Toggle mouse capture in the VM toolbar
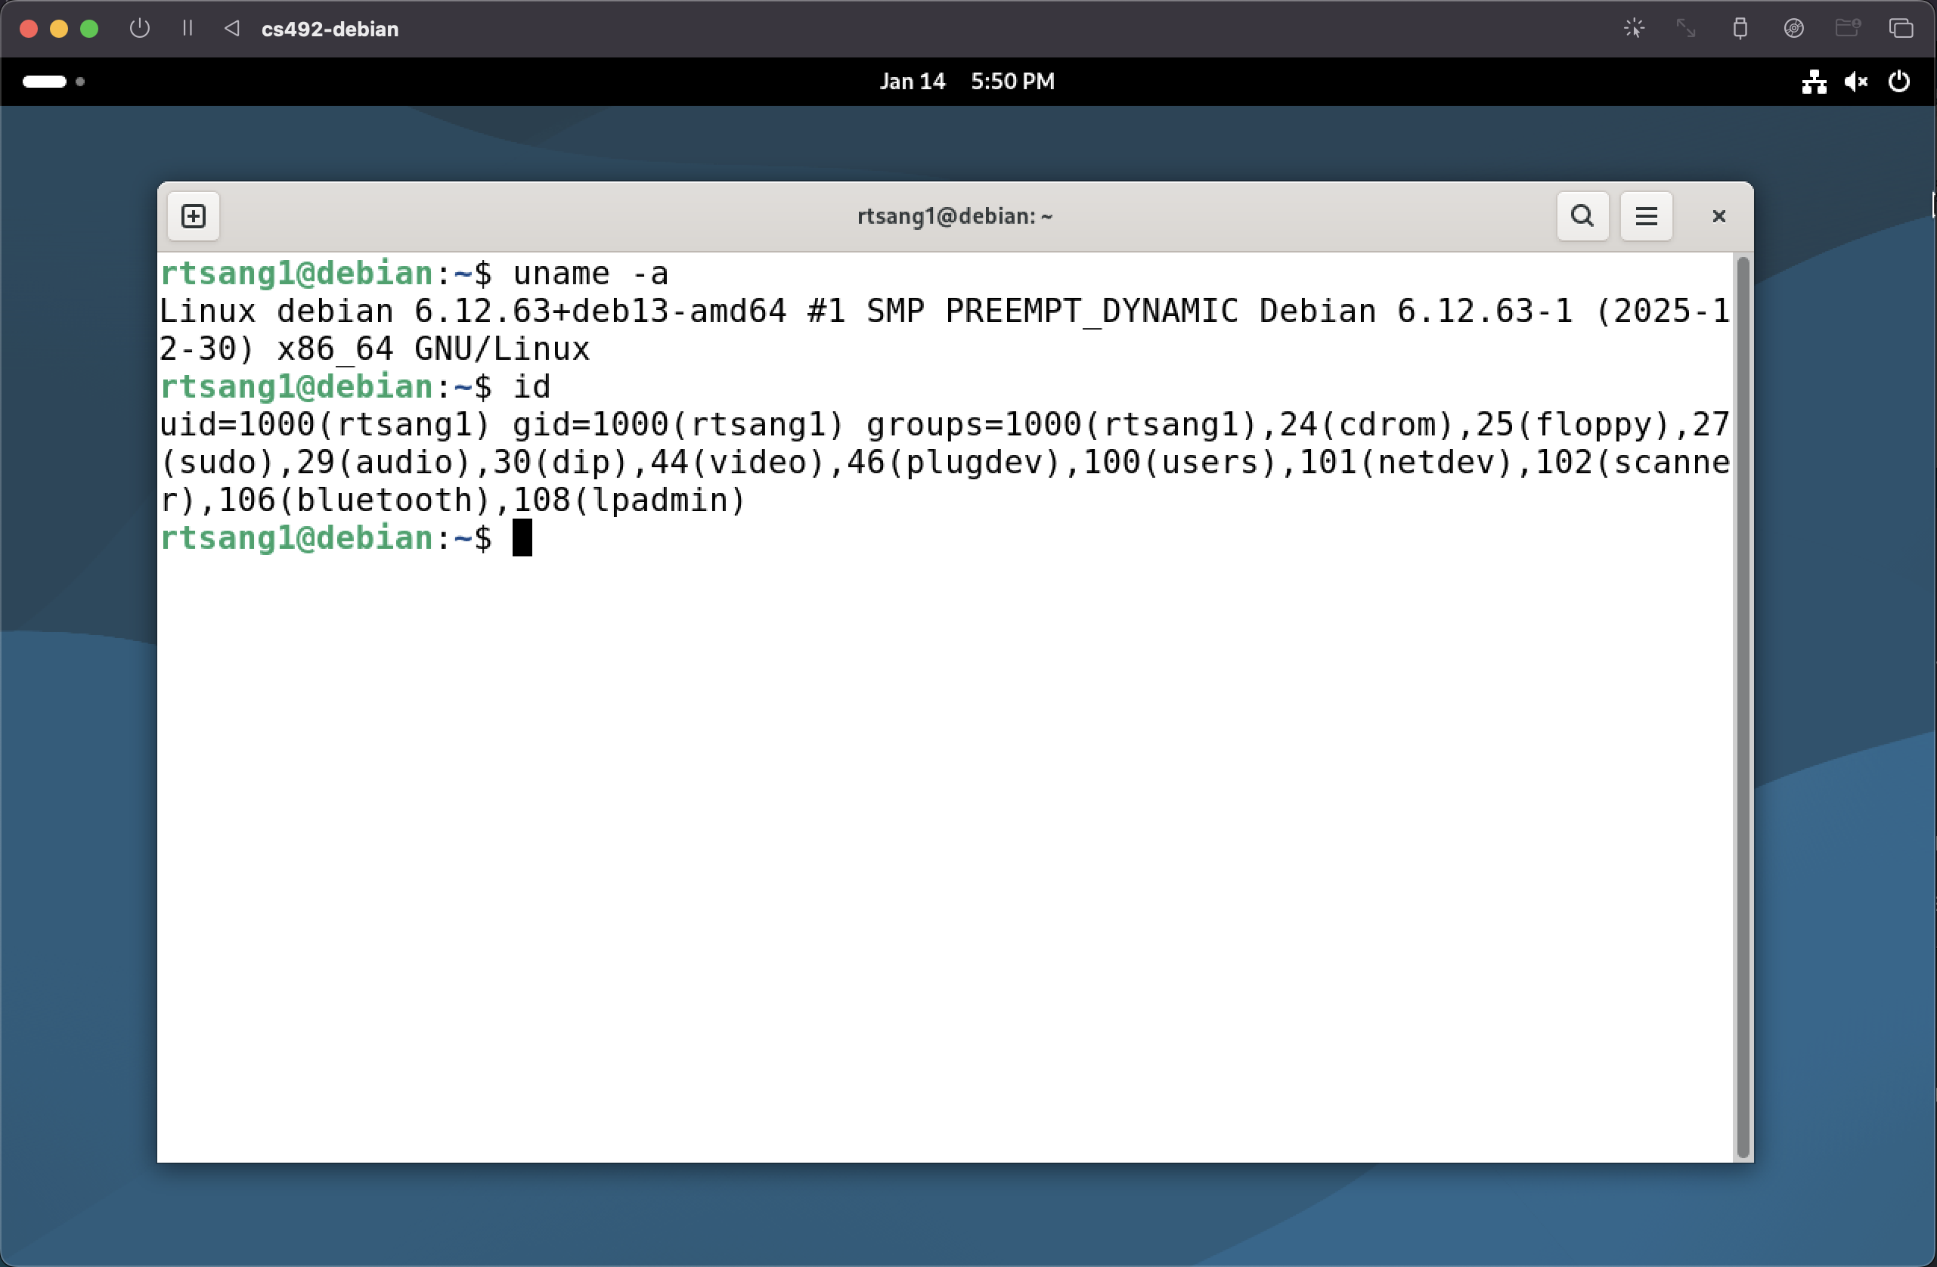This screenshot has height=1267, width=1937. point(1633,29)
